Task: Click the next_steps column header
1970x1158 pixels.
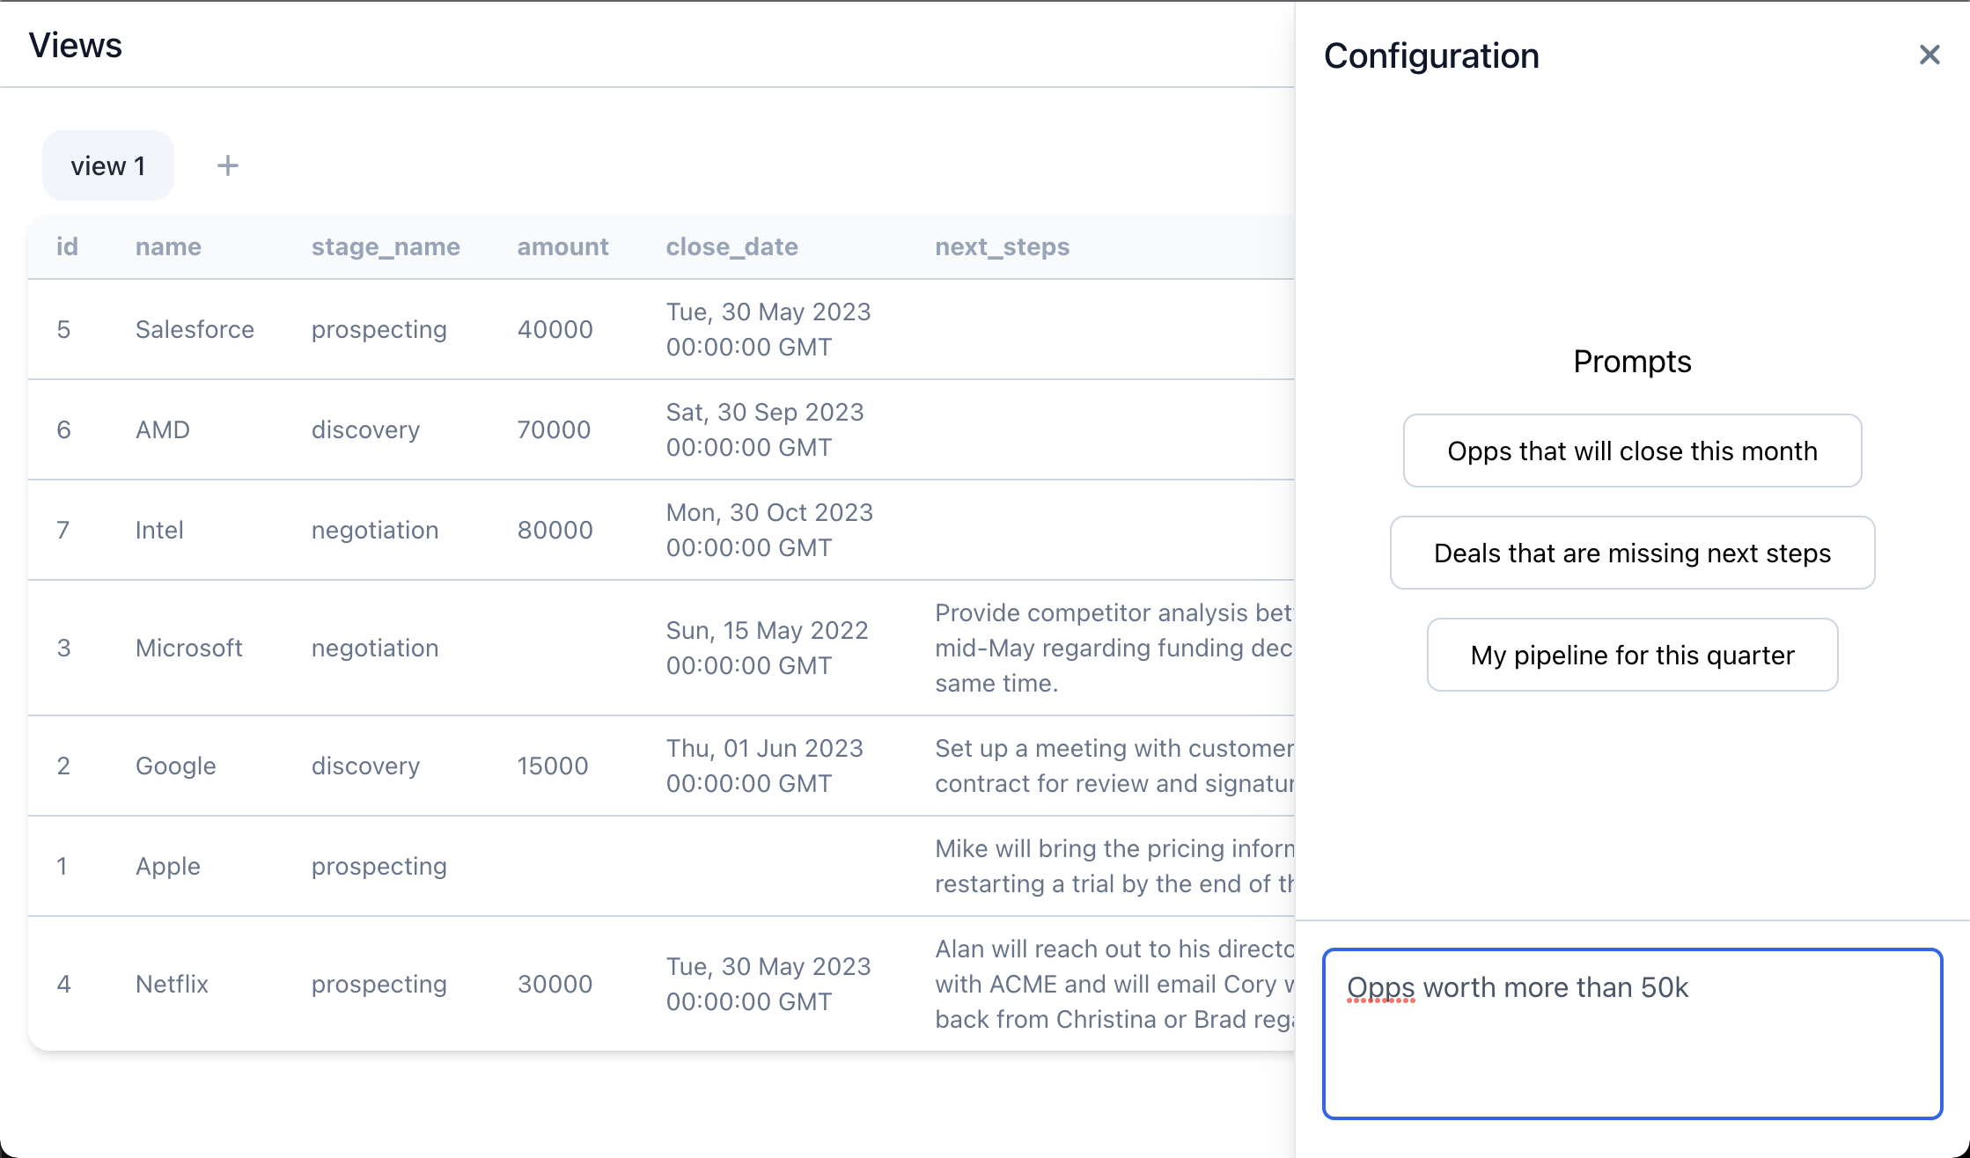Action: [x=1002, y=246]
